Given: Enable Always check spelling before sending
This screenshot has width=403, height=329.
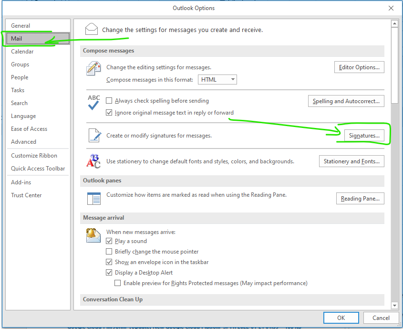Looking at the screenshot, I should (109, 101).
